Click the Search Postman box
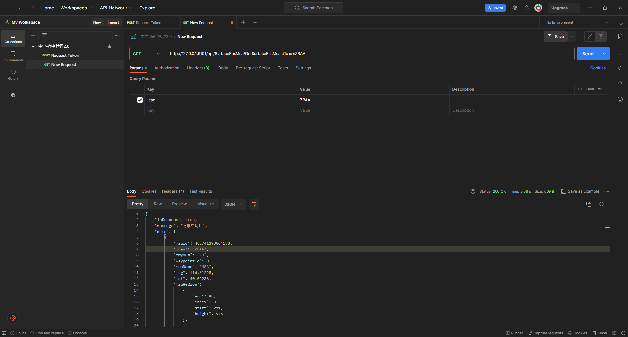 click(314, 8)
